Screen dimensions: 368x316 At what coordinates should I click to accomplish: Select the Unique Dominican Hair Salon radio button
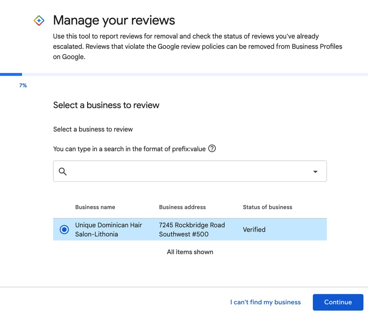(x=65, y=229)
